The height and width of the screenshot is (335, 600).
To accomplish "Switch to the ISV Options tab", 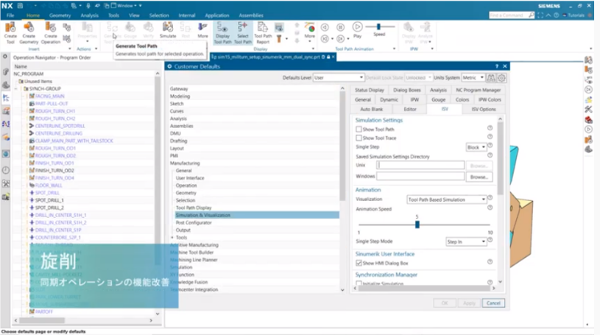I will pyautogui.click(x=483, y=109).
